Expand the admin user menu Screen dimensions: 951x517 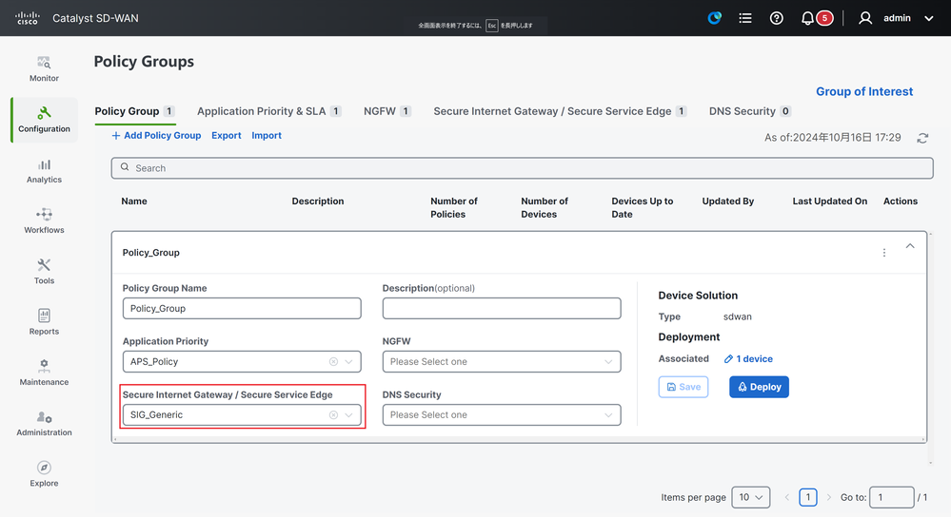928,18
